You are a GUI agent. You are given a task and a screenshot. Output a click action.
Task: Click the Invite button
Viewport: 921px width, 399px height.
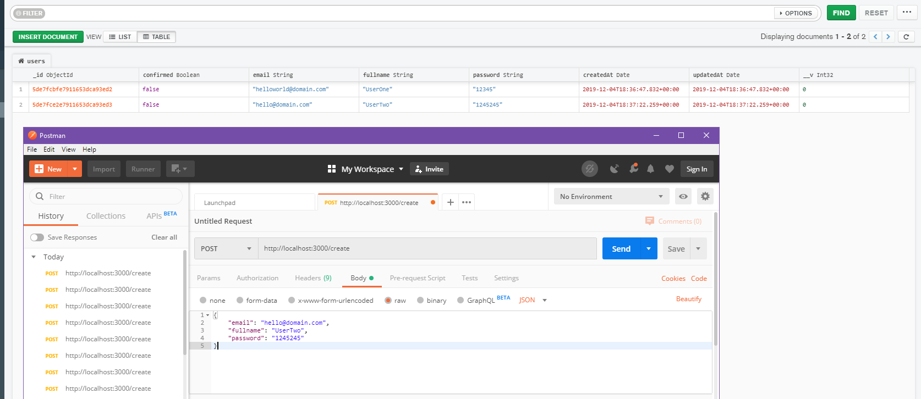(x=430, y=169)
